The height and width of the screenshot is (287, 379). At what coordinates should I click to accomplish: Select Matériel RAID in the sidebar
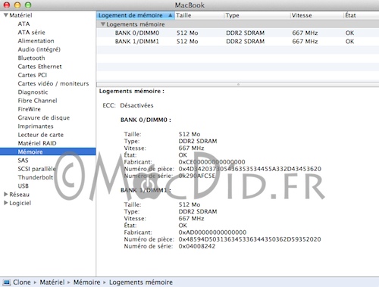(x=37, y=143)
